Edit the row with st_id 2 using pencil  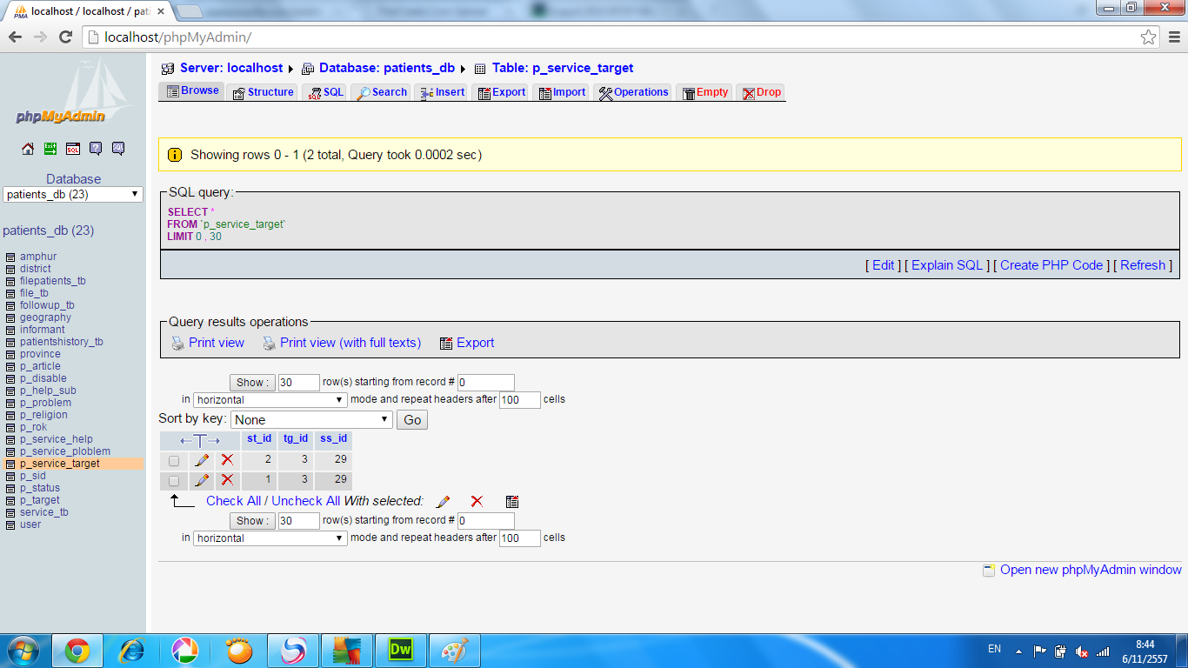click(x=202, y=459)
